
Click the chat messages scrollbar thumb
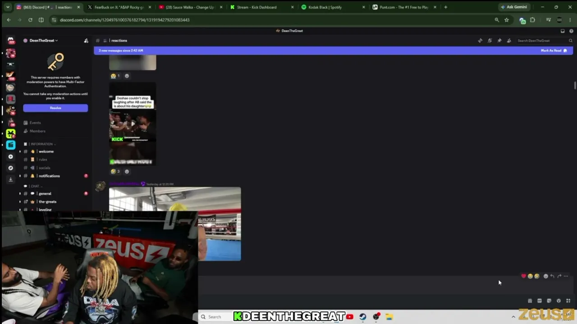575,85
